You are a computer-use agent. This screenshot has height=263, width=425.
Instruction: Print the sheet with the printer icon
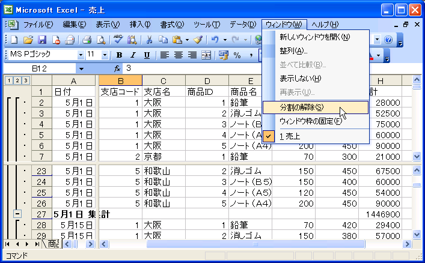click(x=87, y=40)
